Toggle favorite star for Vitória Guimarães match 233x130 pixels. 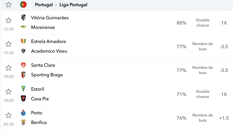coord(8,20)
